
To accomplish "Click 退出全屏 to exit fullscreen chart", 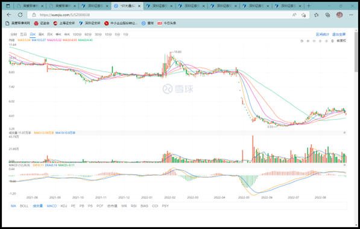I will (x=339, y=34).
